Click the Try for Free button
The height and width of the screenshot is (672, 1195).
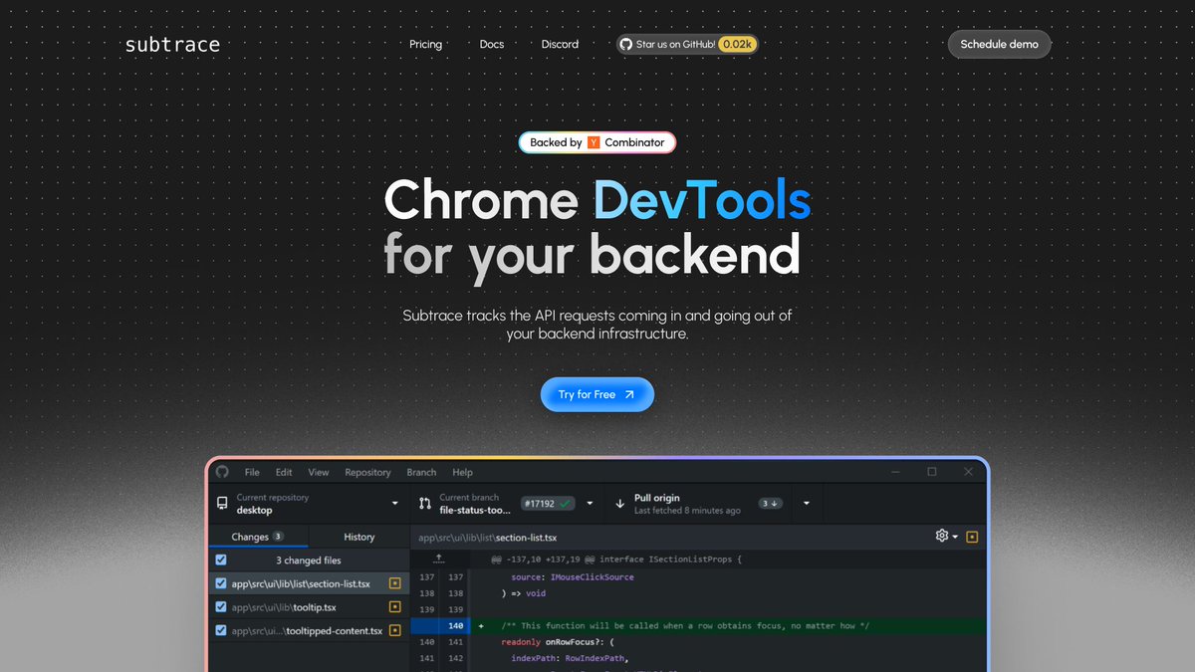tap(597, 394)
